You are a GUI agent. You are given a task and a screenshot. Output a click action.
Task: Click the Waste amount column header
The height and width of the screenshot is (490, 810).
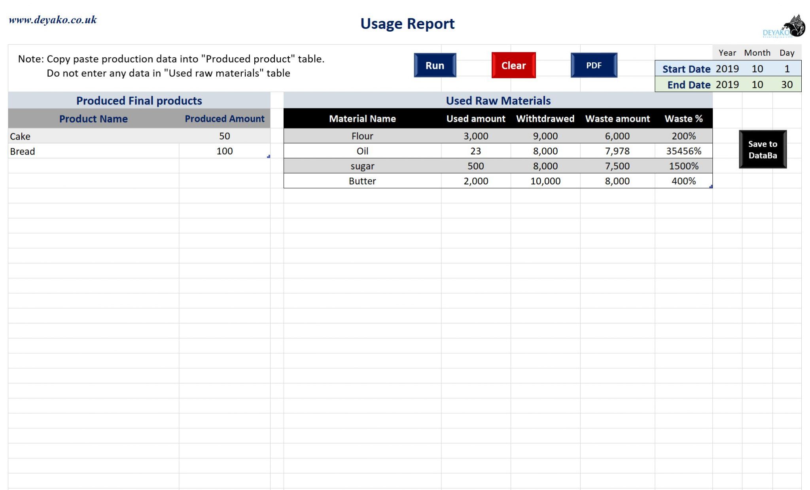(618, 118)
